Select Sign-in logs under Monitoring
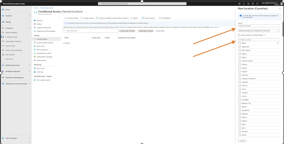The image size is (284, 144). pos(40,68)
